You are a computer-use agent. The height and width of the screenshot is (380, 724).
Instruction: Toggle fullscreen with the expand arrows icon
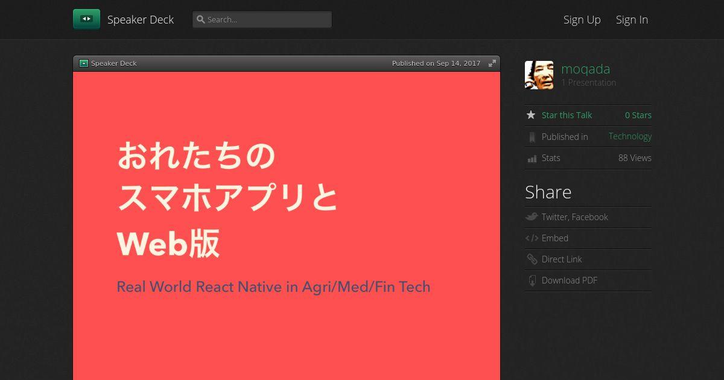point(492,63)
